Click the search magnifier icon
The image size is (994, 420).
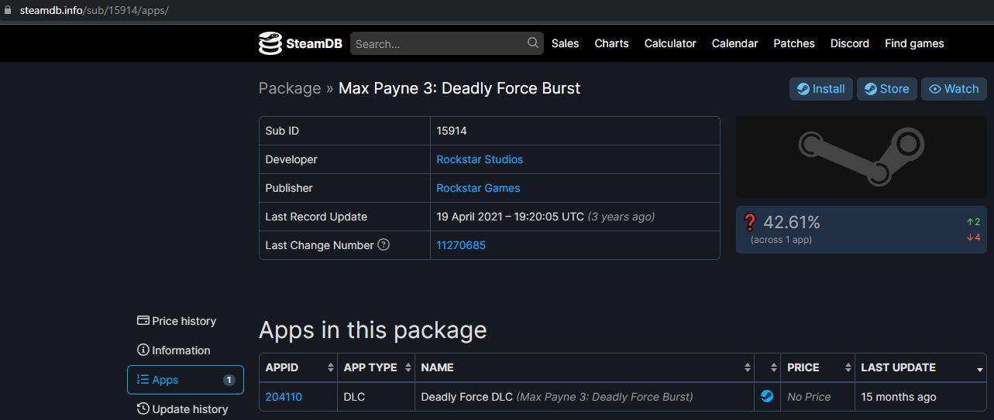[533, 43]
